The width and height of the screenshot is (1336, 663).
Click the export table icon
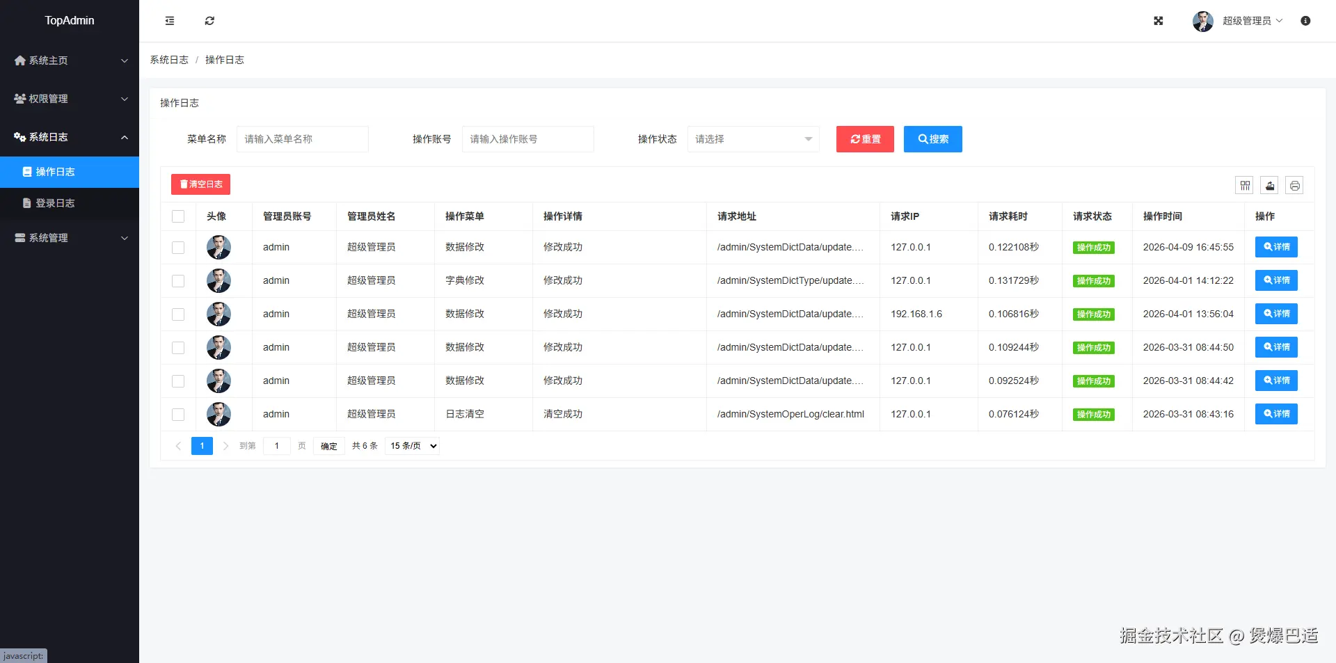coord(1270,185)
